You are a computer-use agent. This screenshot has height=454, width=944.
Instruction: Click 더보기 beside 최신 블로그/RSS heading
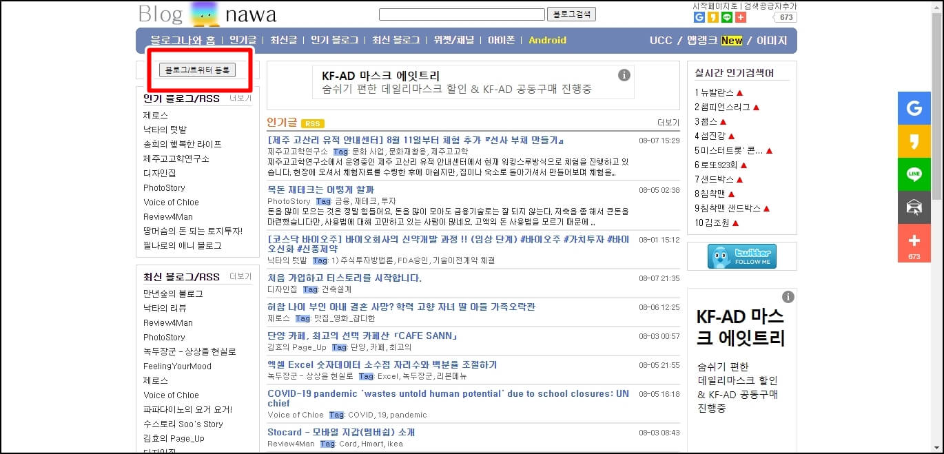click(240, 276)
